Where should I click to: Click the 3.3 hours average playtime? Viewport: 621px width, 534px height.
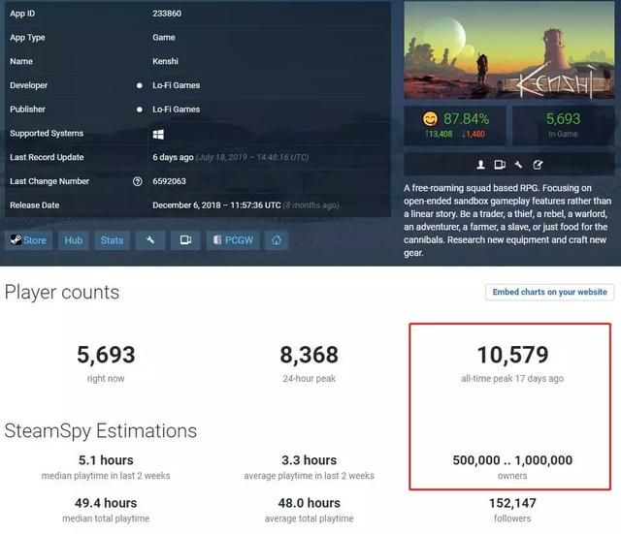[x=310, y=460]
